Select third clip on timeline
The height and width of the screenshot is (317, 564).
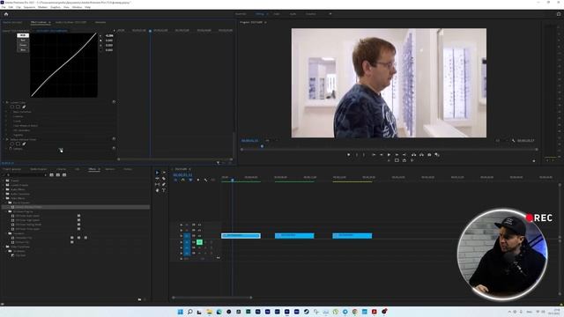tap(352, 236)
